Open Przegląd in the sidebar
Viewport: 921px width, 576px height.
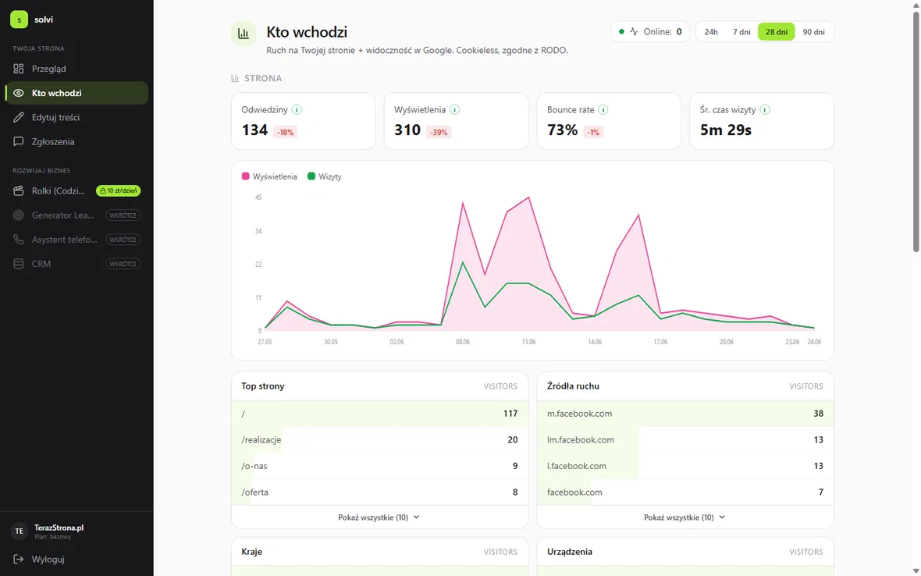coord(76,69)
